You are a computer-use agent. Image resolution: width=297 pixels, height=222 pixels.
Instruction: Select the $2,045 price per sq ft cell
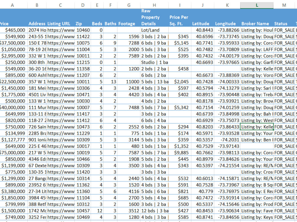tap(180, 82)
